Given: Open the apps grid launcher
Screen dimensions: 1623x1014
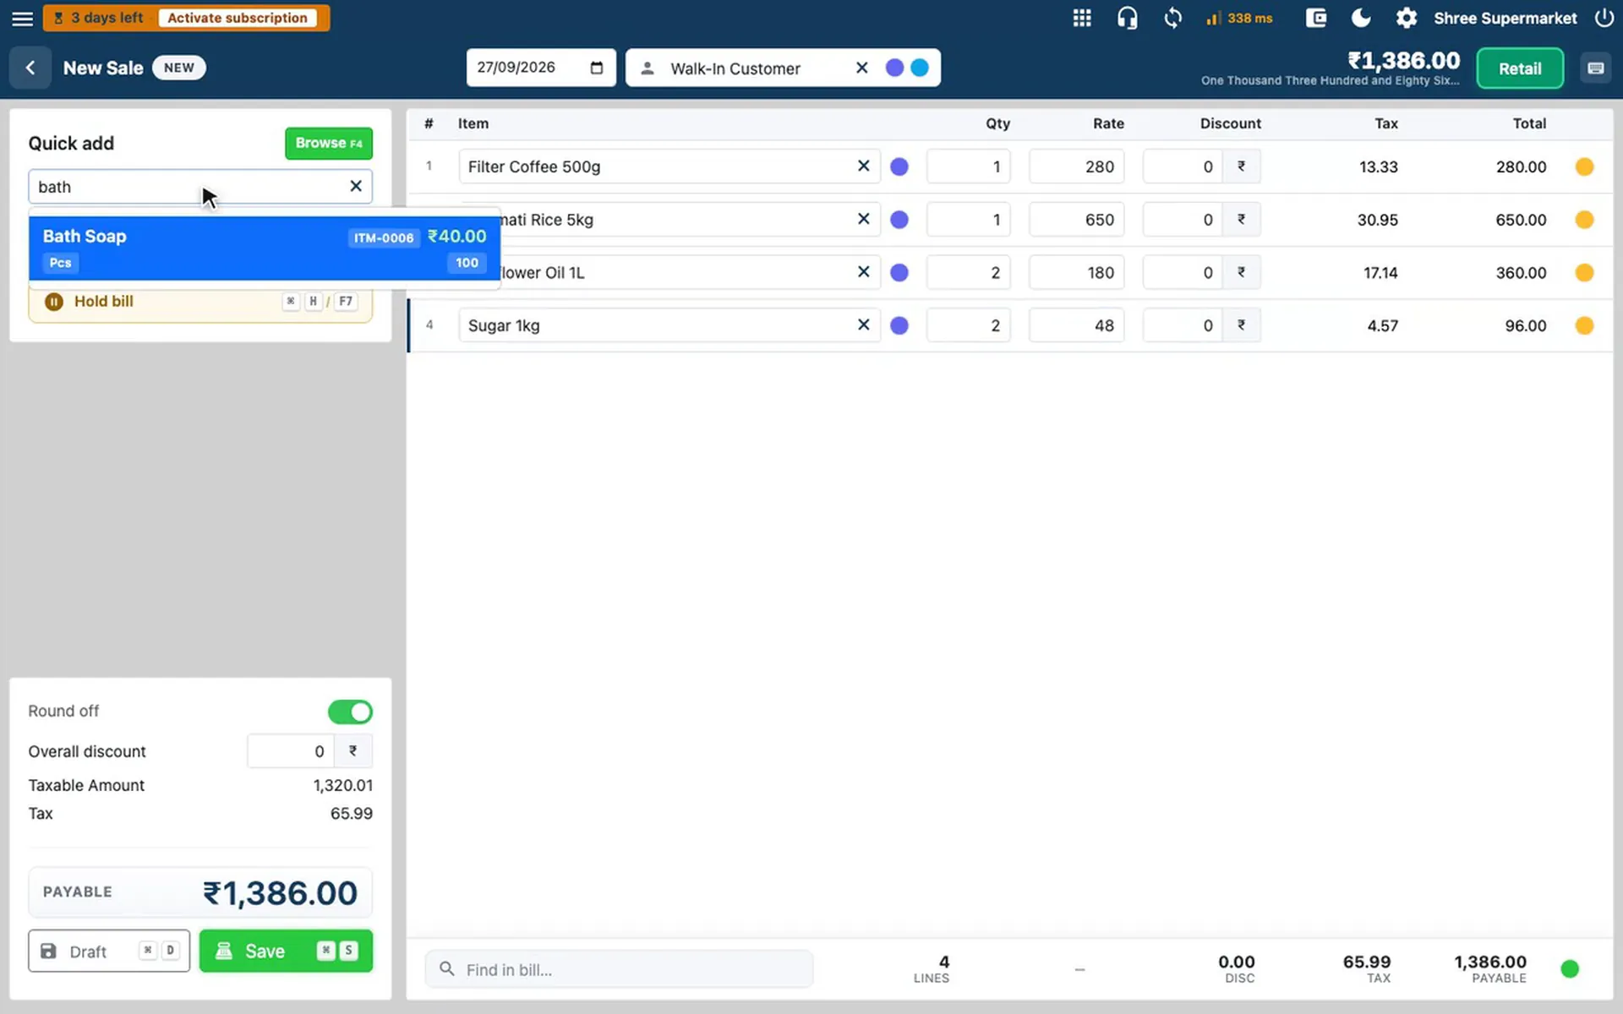Looking at the screenshot, I should pos(1082,18).
